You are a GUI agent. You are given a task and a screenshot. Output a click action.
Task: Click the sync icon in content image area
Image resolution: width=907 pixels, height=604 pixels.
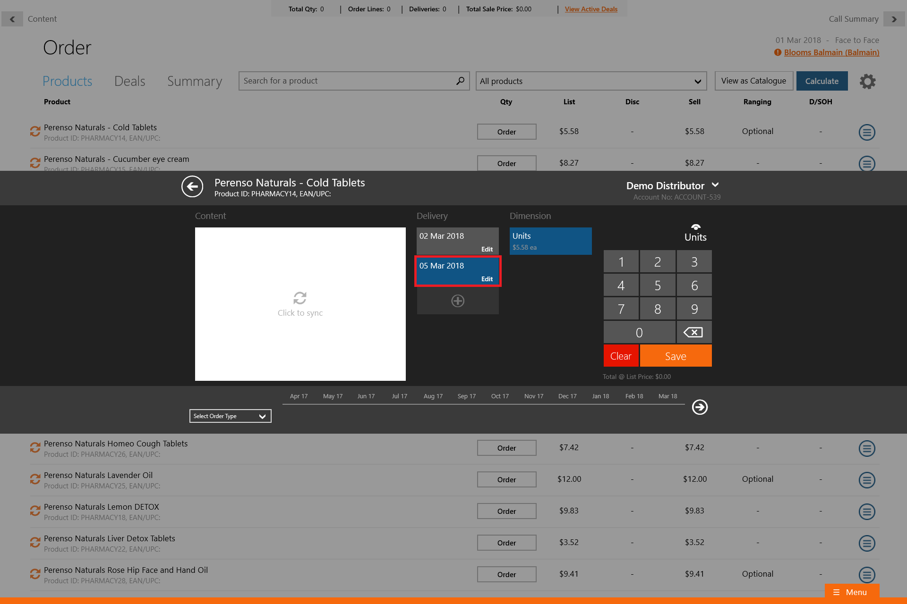click(x=300, y=298)
